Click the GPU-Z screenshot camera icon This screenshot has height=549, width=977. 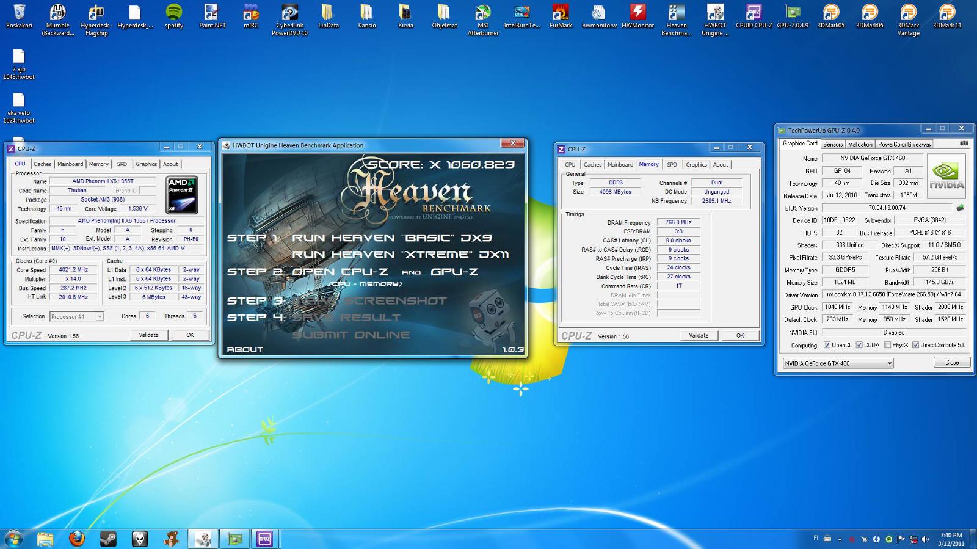pos(964,144)
